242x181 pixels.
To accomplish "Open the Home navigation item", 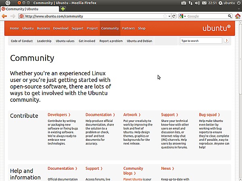I will (15, 28).
